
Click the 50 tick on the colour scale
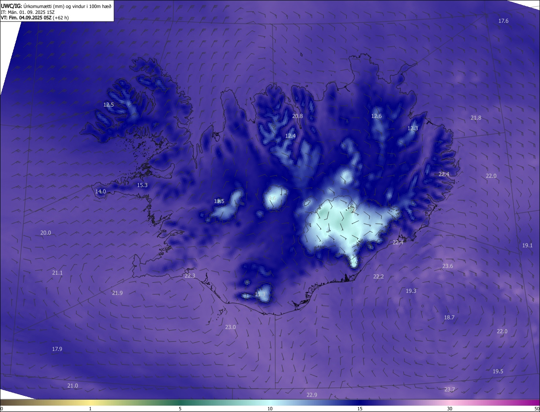(x=537, y=409)
